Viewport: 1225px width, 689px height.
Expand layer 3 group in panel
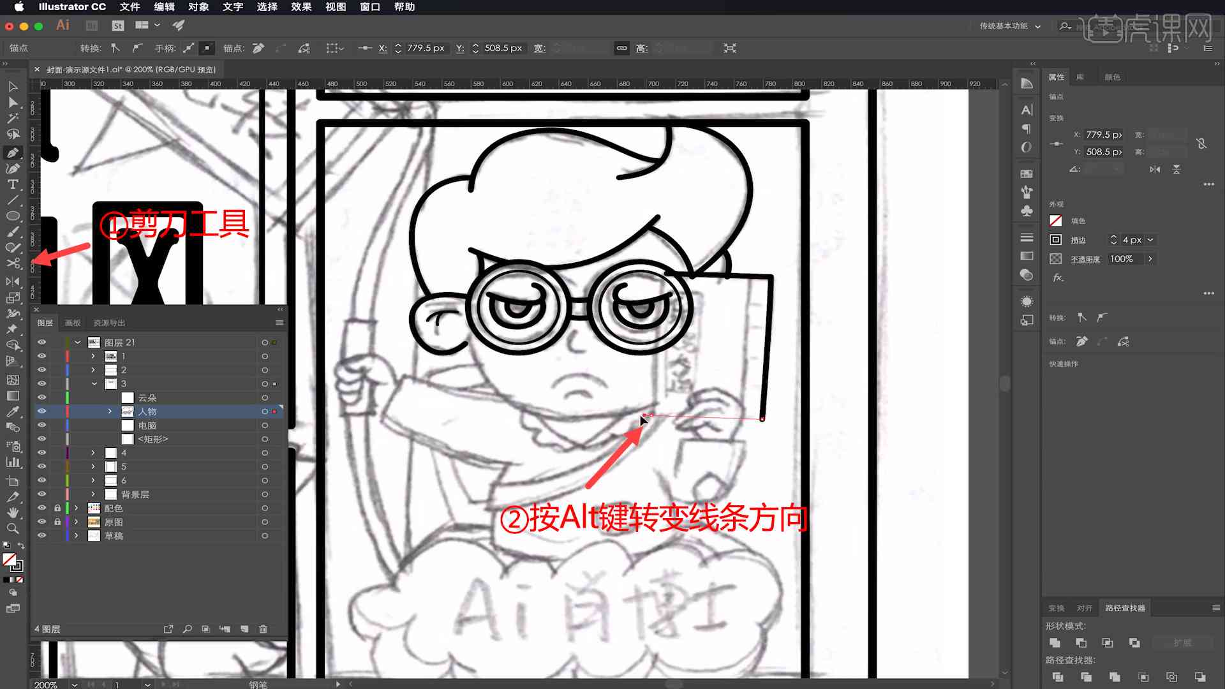click(x=93, y=383)
